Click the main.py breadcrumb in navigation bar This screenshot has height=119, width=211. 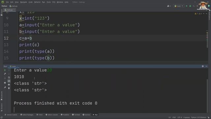coord(14,6)
